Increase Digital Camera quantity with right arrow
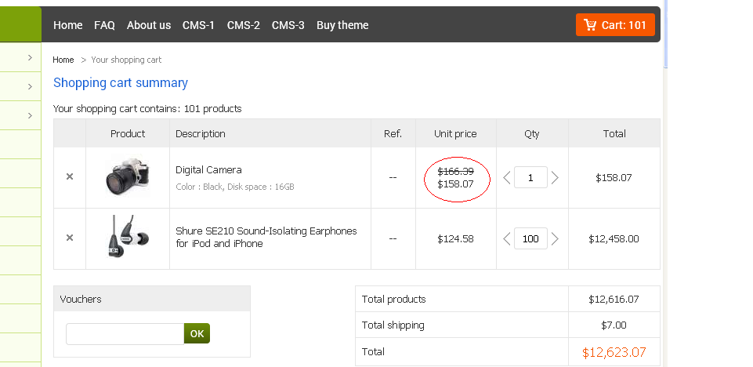This screenshot has height=367, width=753. (x=556, y=178)
